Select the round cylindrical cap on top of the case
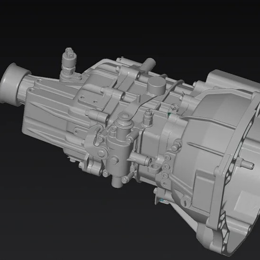Image resolution: width=260 pixels, height=260 pixels. [x=157, y=86]
